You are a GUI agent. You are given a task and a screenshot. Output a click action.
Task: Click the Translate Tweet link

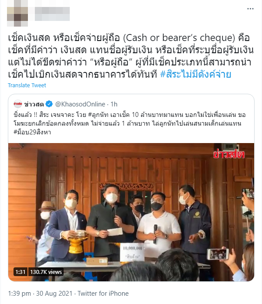click(x=27, y=85)
